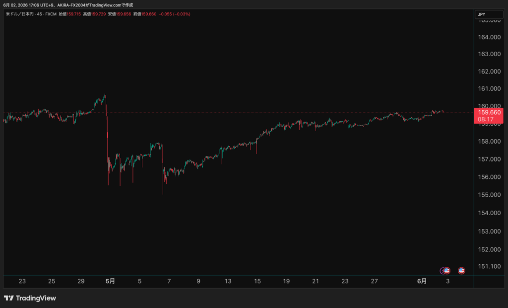The width and height of the screenshot is (508, 308).
Task: Click the 164.000 price axis label
Action: tap(489, 37)
